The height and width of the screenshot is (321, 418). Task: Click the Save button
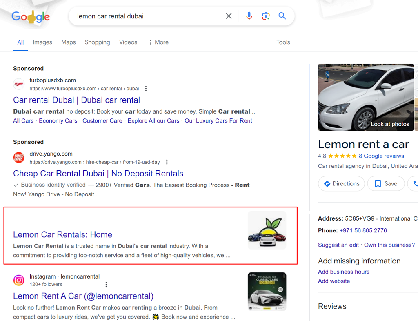(386, 184)
